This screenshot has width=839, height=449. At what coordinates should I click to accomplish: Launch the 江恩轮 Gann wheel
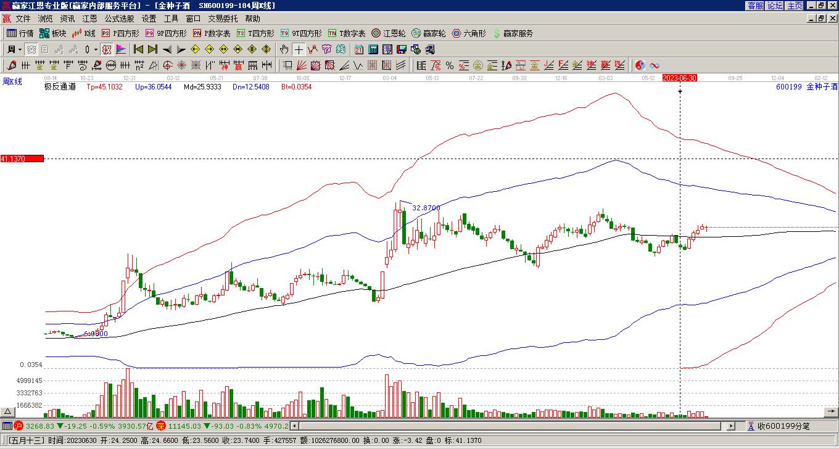pyautogui.click(x=389, y=33)
